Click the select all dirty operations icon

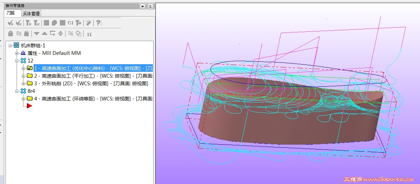[x=19, y=23]
